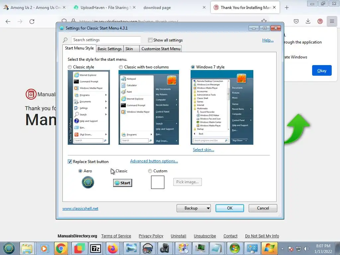340x255 pixels.
Task: Click in the Search settings field
Action: (x=106, y=40)
